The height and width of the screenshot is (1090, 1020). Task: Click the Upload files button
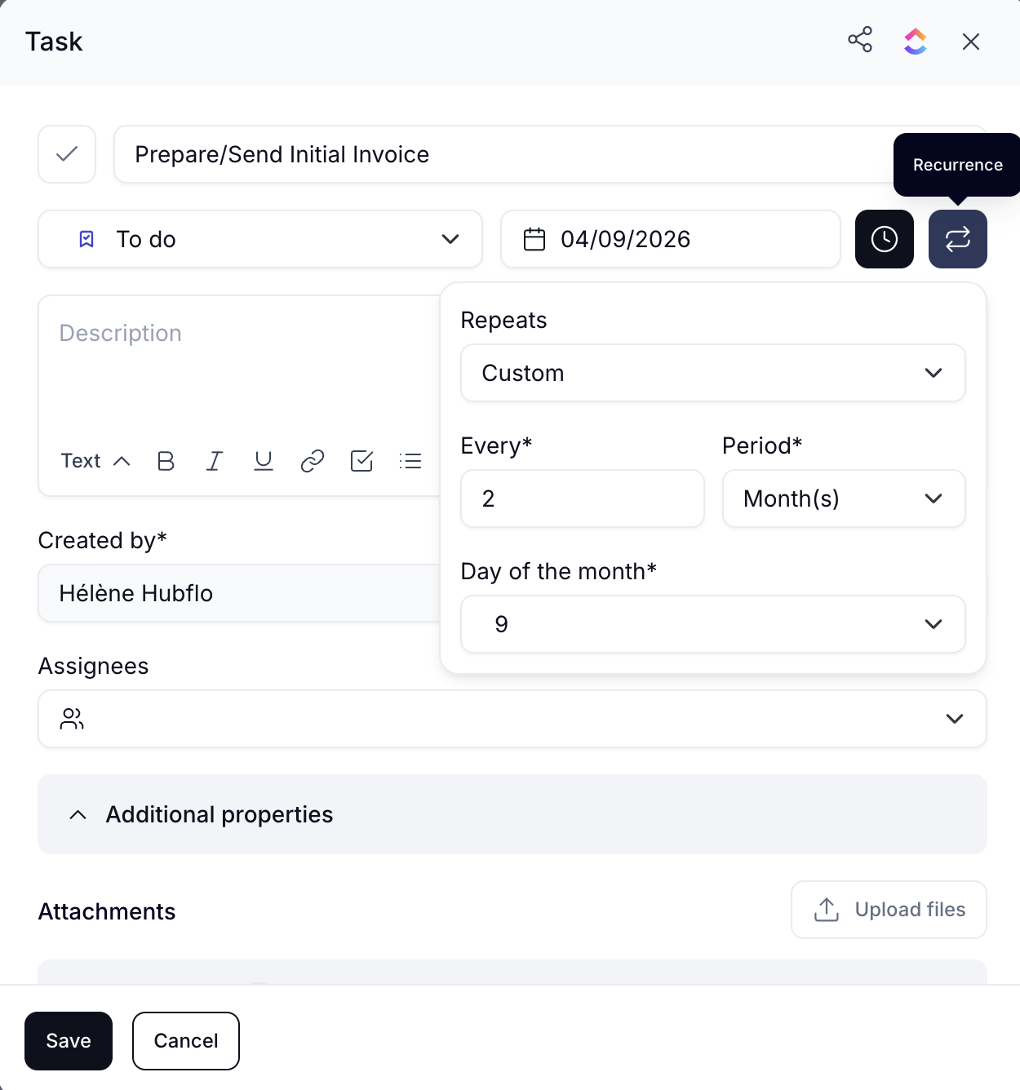889,910
